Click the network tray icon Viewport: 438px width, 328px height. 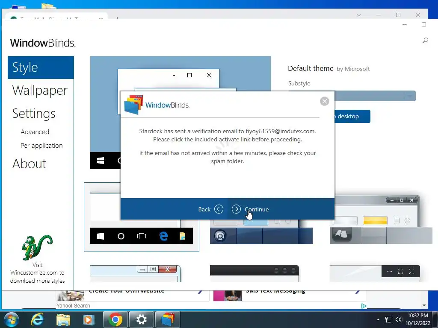point(388,319)
